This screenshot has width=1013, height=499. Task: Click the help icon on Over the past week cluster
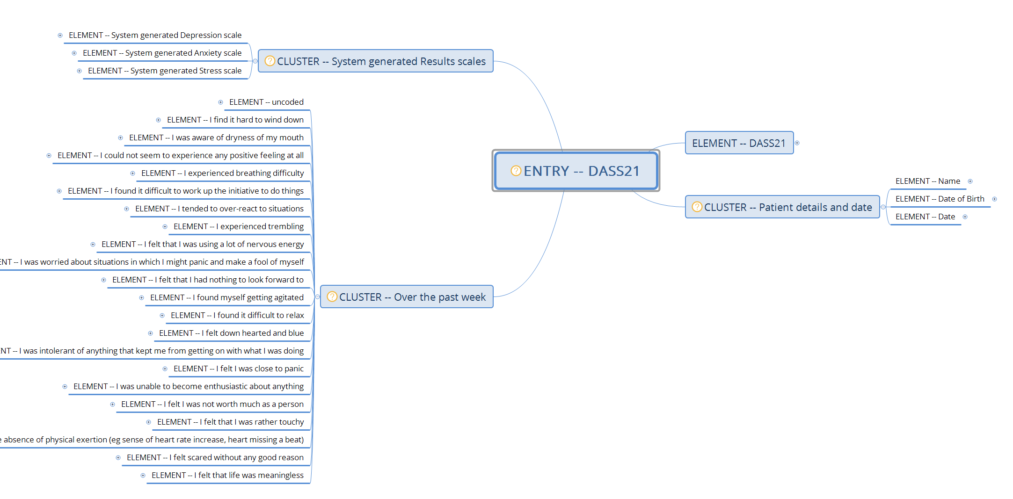point(332,297)
